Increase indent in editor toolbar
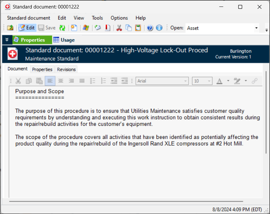The width and height of the screenshot is (270, 214). click(125, 81)
